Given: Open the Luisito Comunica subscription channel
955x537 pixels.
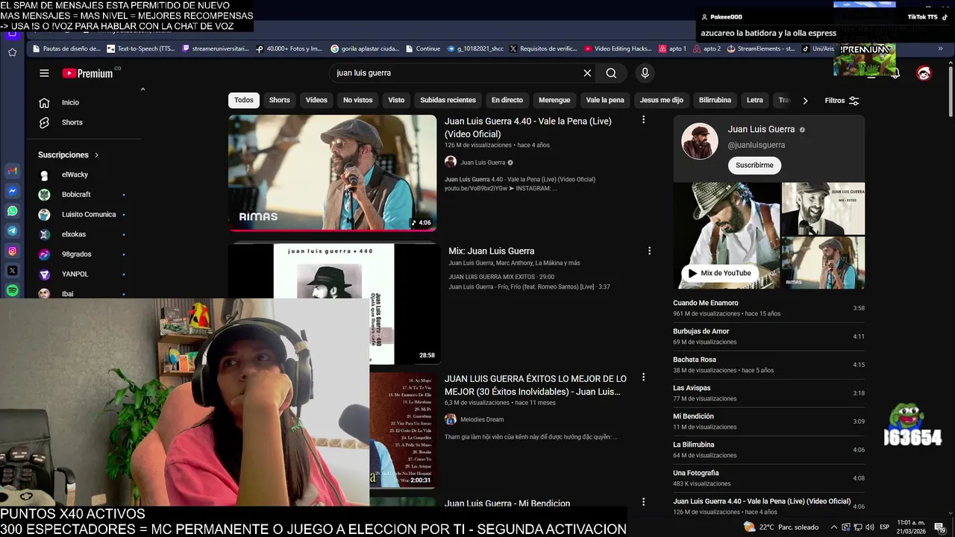Looking at the screenshot, I should (x=89, y=214).
